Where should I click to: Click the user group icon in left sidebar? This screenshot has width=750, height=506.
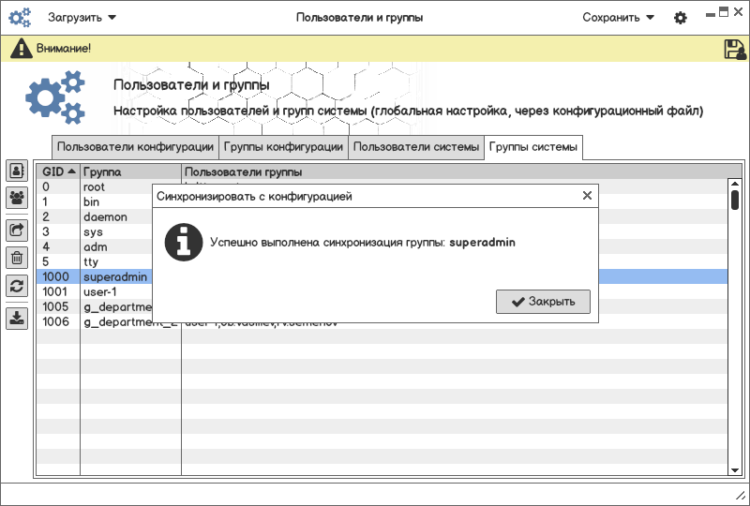(17, 198)
